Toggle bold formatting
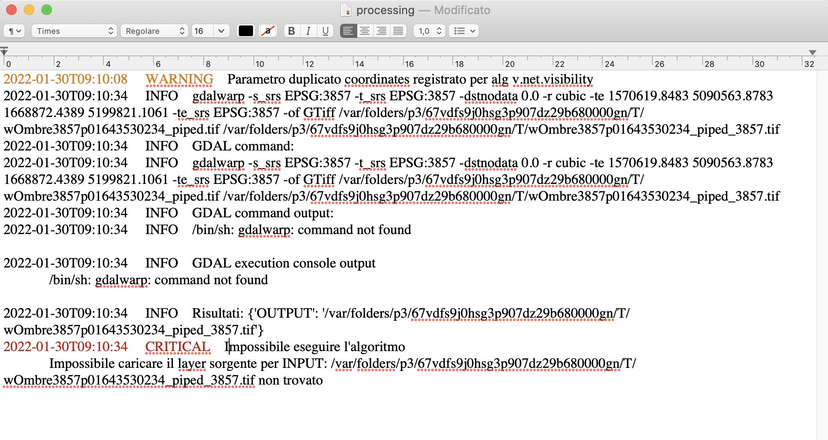Screen dimensions: 828x440 [x=291, y=31]
